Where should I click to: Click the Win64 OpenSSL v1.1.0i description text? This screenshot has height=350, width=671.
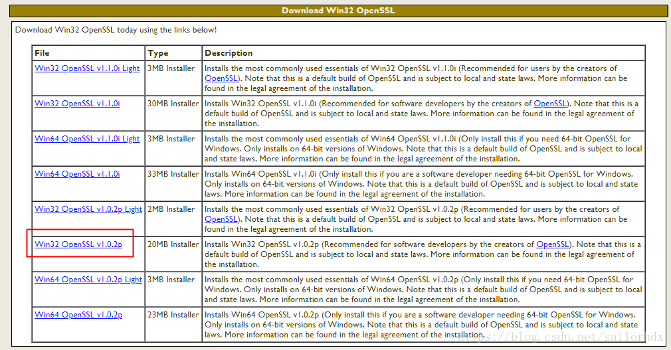coord(421,184)
